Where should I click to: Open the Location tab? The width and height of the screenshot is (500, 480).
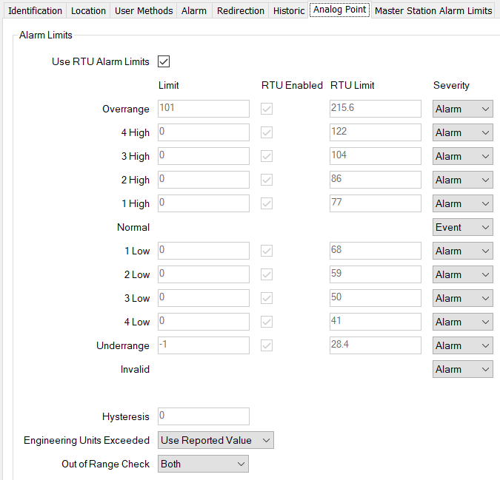click(x=88, y=10)
